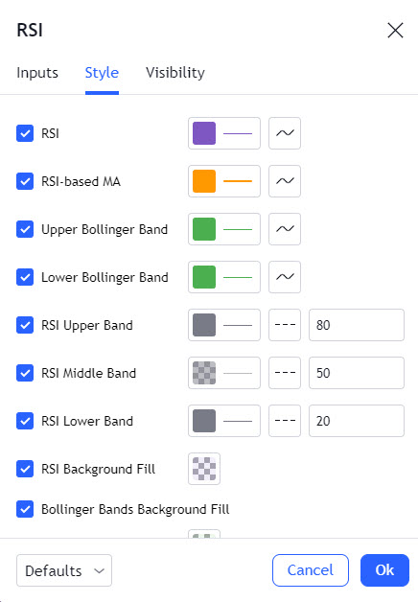Open plot type icon for RSI-based MA
The width and height of the screenshot is (418, 602).
tap(285, 181)
